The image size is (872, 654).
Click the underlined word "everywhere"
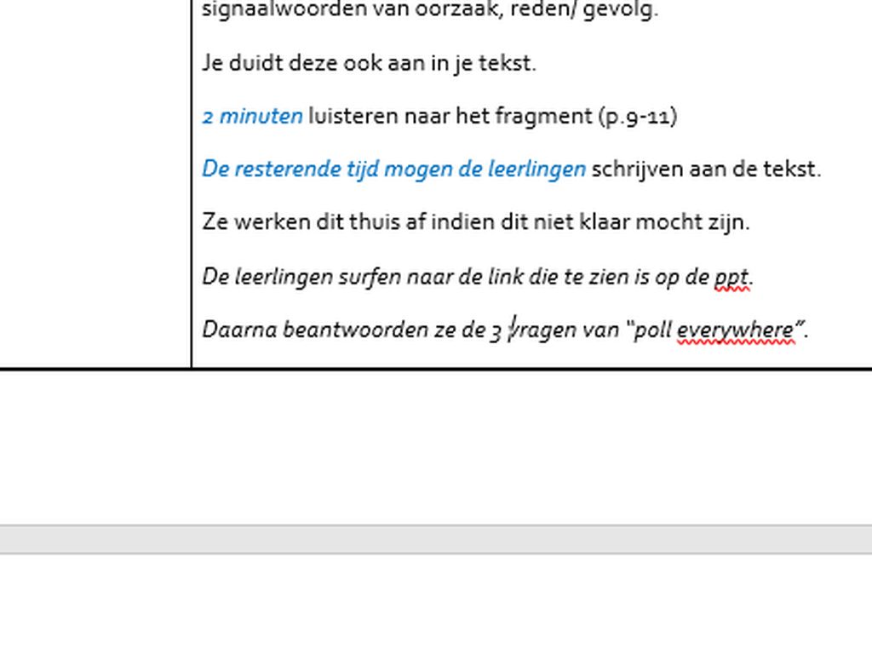[735, 330]
